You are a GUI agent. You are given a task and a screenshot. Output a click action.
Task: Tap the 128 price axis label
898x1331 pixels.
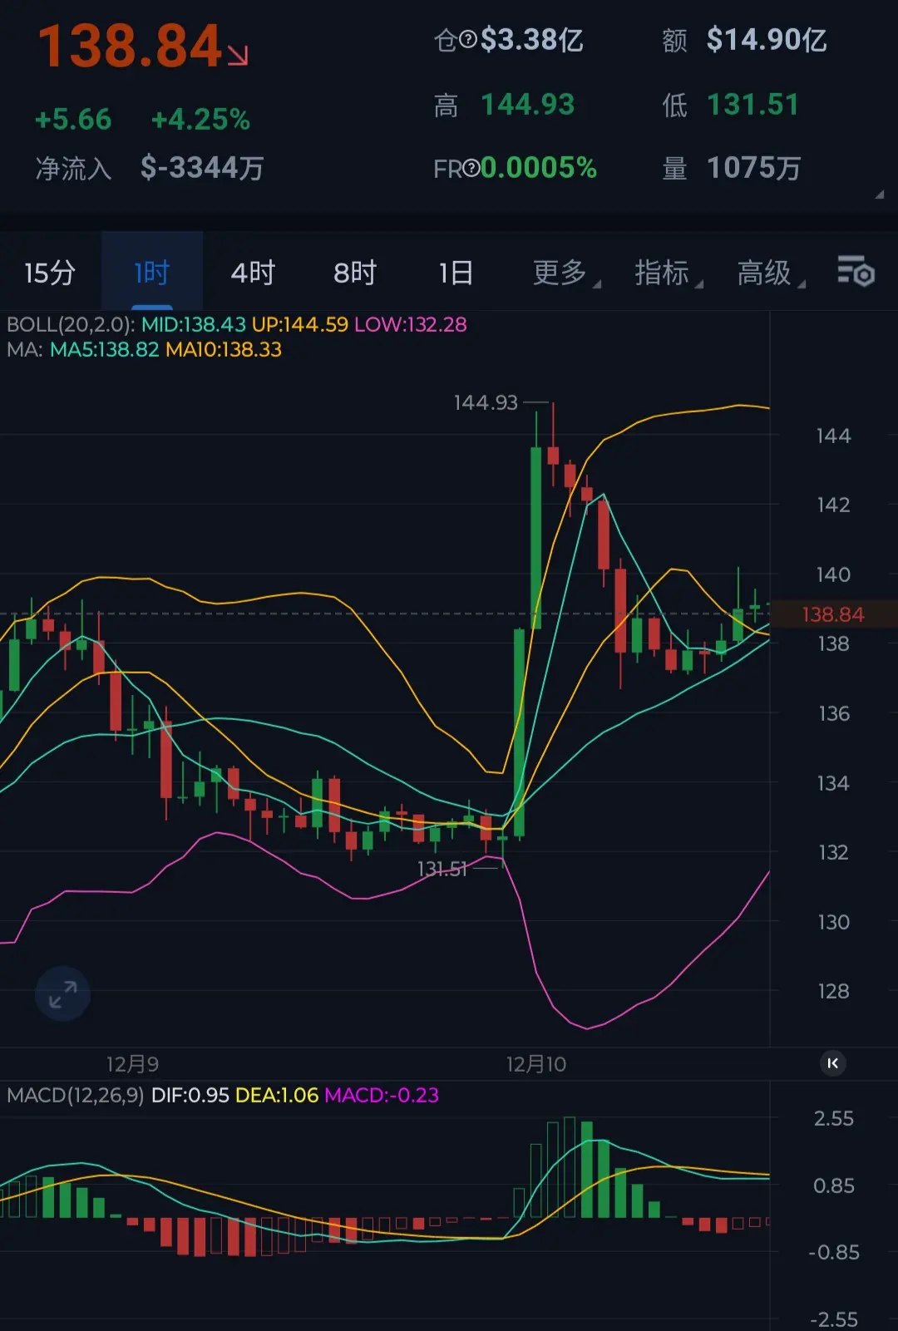[833, 991]
